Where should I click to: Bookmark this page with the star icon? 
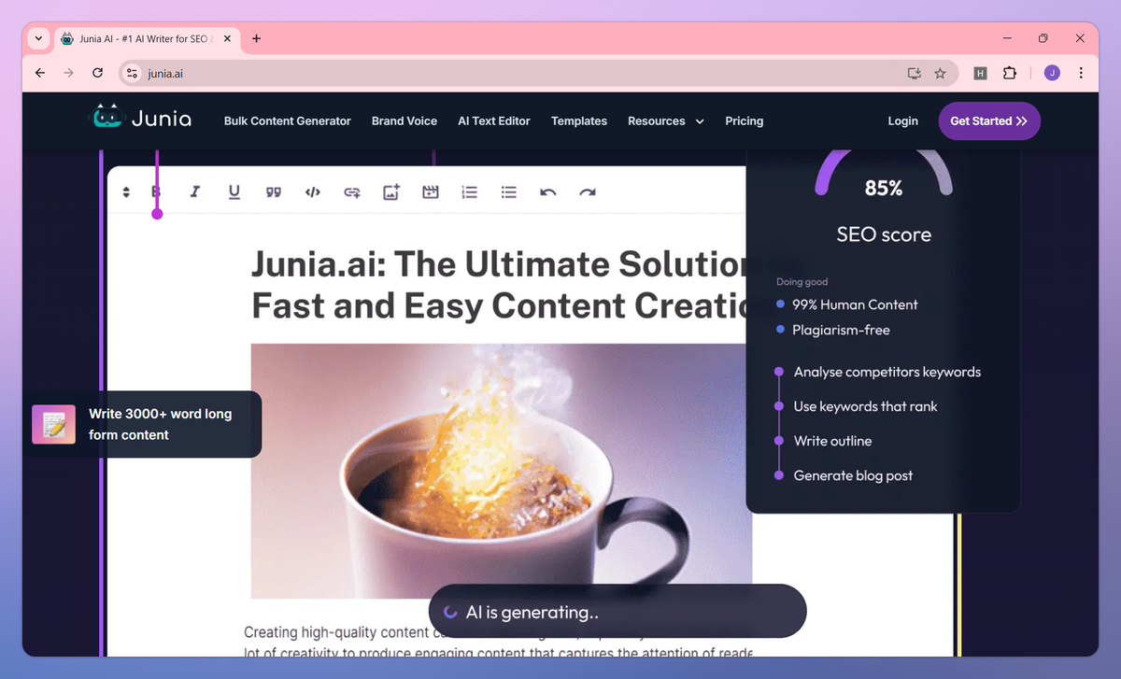coord(941,73)
